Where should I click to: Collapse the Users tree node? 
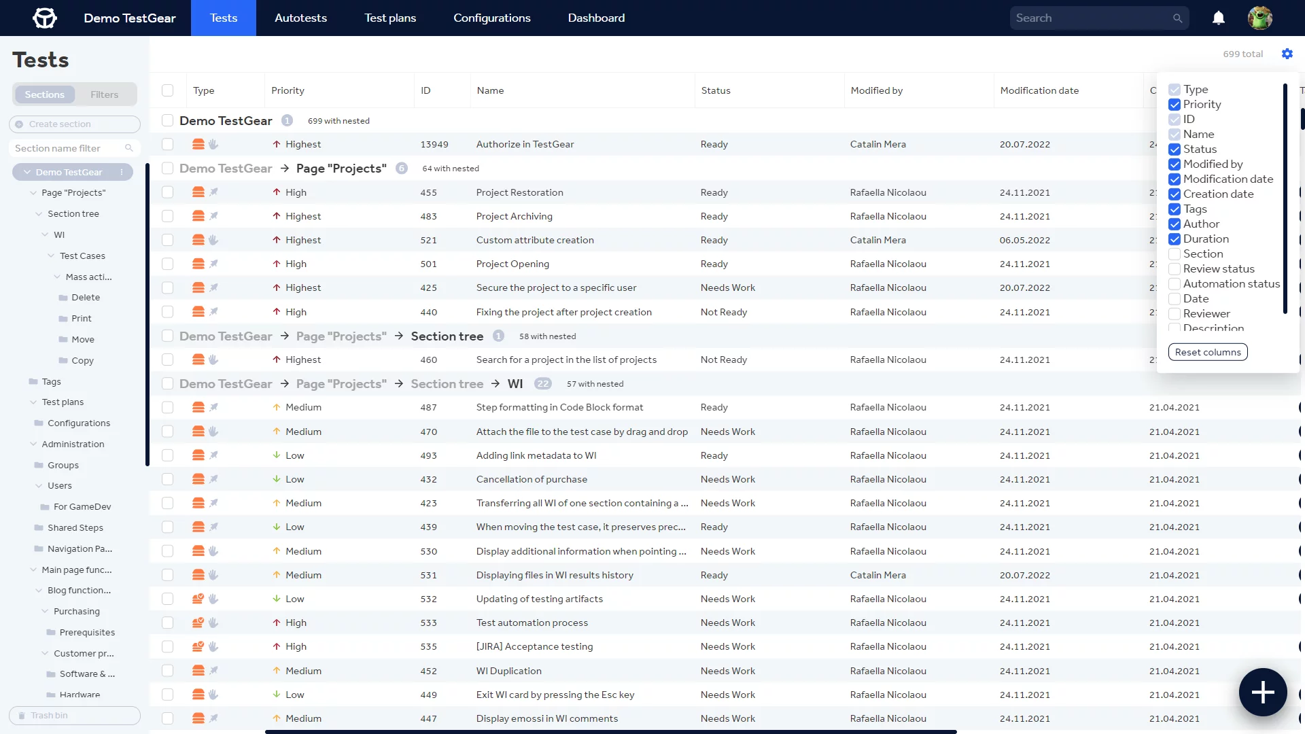(x=39, y=486)
